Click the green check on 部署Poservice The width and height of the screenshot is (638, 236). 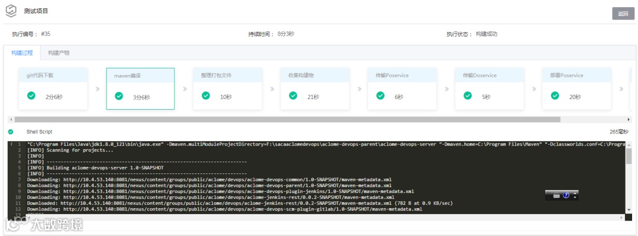[555, 96]
